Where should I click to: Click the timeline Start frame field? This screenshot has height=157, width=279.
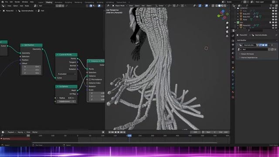click(x=211, y=132)
